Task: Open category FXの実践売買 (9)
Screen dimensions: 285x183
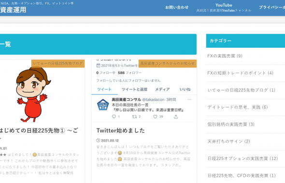Action: pos(225,56)
